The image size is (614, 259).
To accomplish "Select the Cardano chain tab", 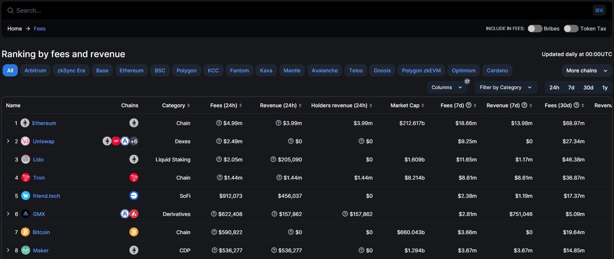I will 497,71.
